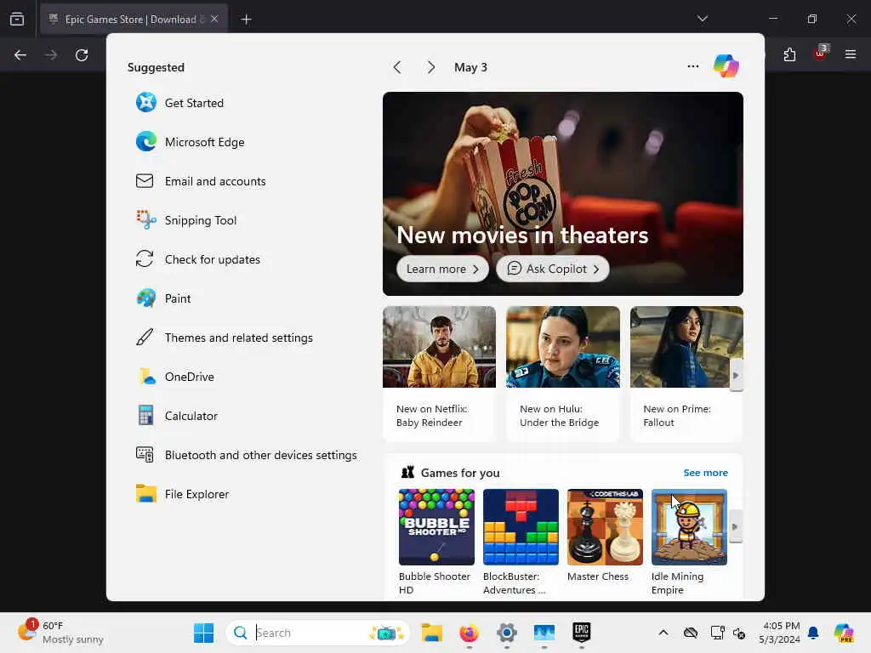Click Ask Copilot about new movies

pos(553,269)
